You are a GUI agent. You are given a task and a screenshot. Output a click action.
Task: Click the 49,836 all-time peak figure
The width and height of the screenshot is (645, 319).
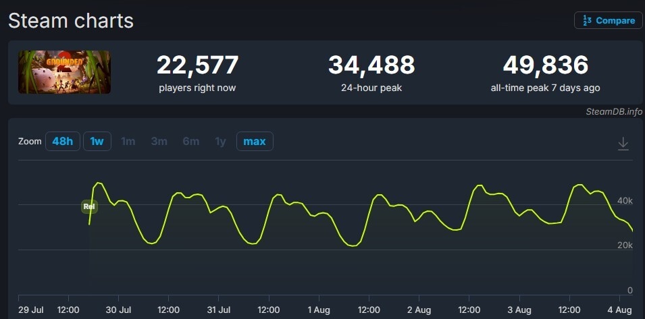click(x=546, y=65)
